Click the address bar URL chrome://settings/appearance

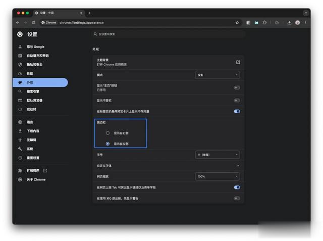(x=82, y=23)
